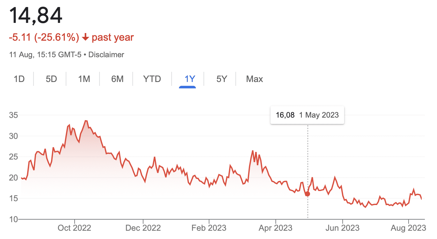Show the 1M chart range

pos(84,79)
